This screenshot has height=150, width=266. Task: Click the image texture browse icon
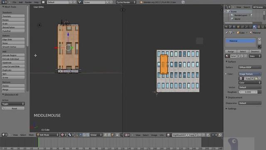click(241, 78)
